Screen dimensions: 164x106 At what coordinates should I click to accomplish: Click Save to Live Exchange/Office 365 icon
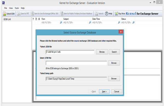pos(32,14)
